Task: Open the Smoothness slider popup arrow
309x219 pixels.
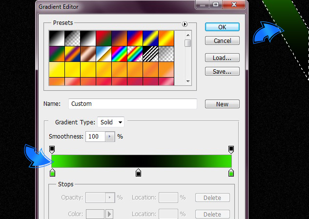Action: click(x=110, y=137)
